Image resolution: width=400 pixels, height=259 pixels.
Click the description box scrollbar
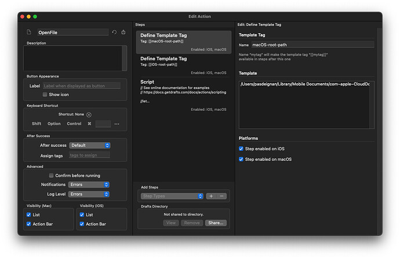[124, 58]
